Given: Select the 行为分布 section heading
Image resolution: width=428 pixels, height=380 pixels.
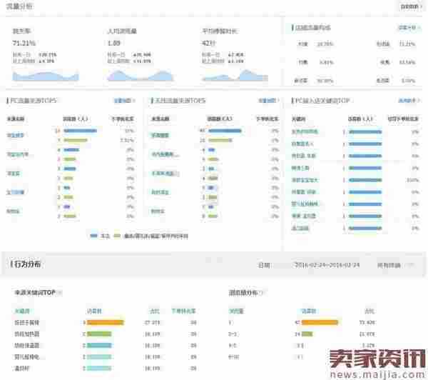Looking at the screenshot, I should tap(28, 264).
